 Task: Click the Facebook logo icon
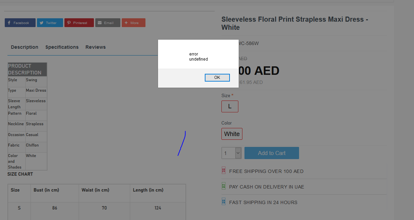pos(9,23)
